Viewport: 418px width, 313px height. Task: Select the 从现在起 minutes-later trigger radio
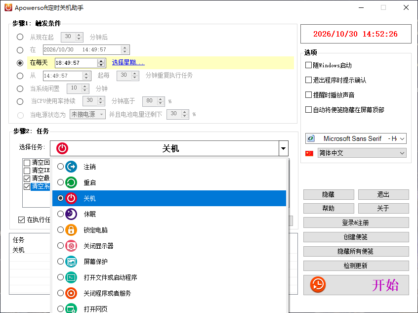click(x=20, y=37)
